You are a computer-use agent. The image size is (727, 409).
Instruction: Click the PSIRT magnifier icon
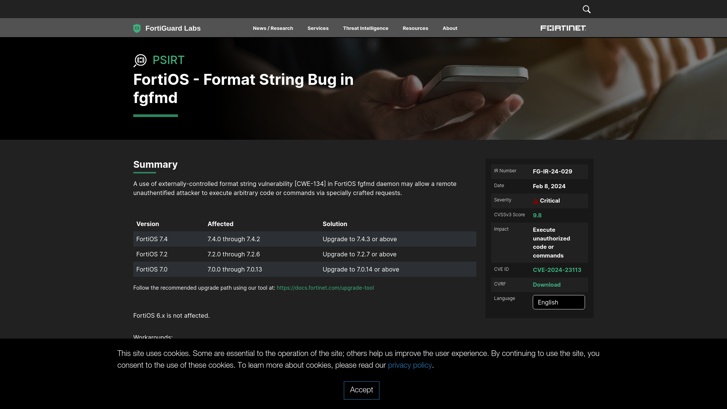point(140,61)
